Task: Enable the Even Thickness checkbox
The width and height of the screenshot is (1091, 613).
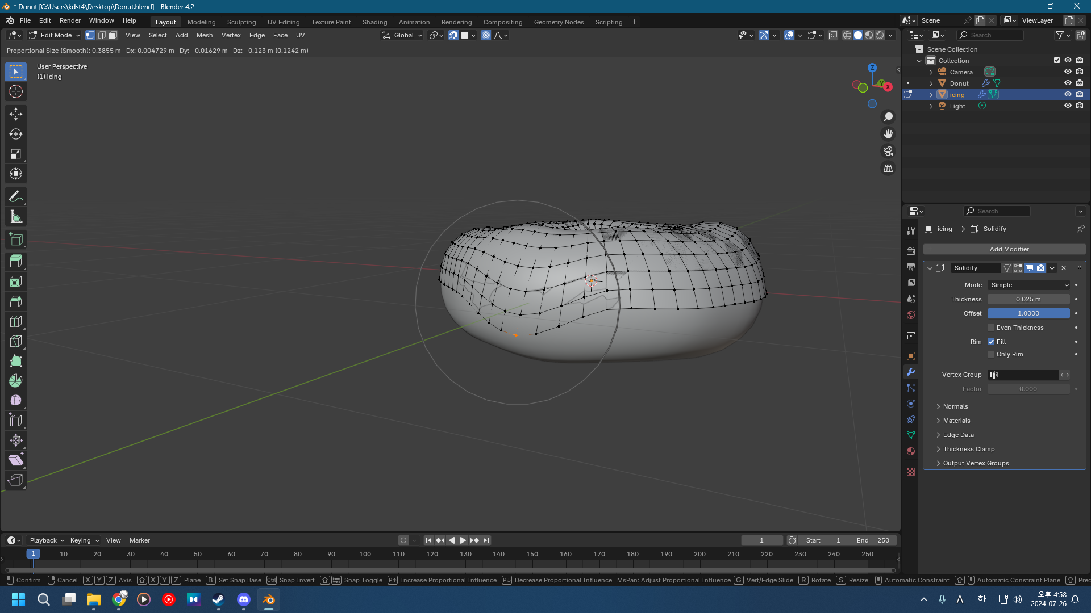Action: pos(991,328)
